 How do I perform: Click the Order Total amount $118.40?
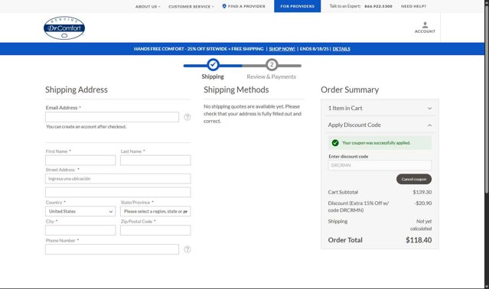pyautogui.click(x=419, y=240)
